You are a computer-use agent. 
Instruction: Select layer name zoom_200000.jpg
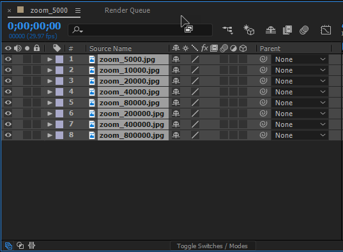point(132,114)
